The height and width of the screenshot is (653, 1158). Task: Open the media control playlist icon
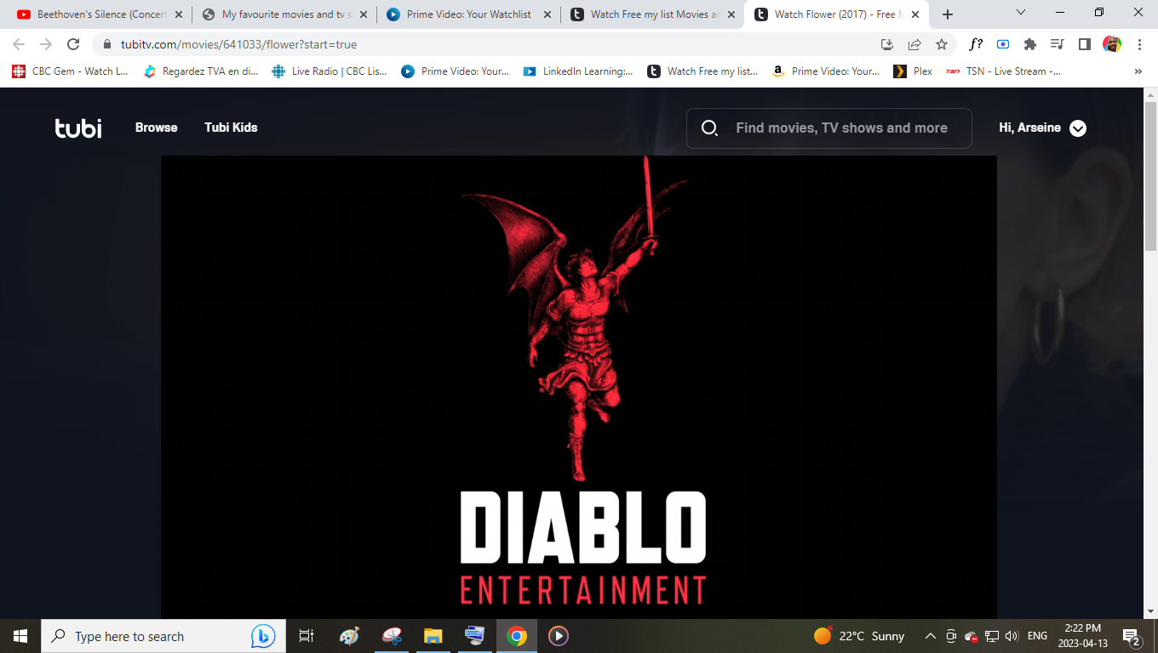click(1058, 44)
